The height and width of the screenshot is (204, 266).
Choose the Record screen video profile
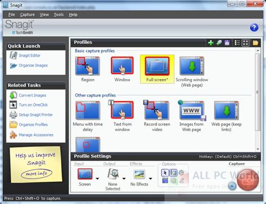(157, 116)
